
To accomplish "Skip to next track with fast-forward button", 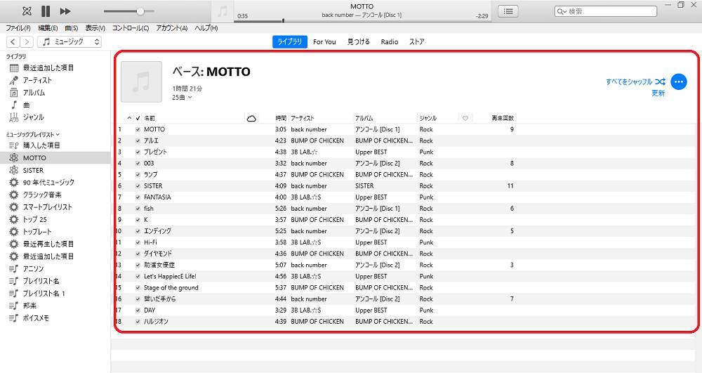I will point(65,11).
